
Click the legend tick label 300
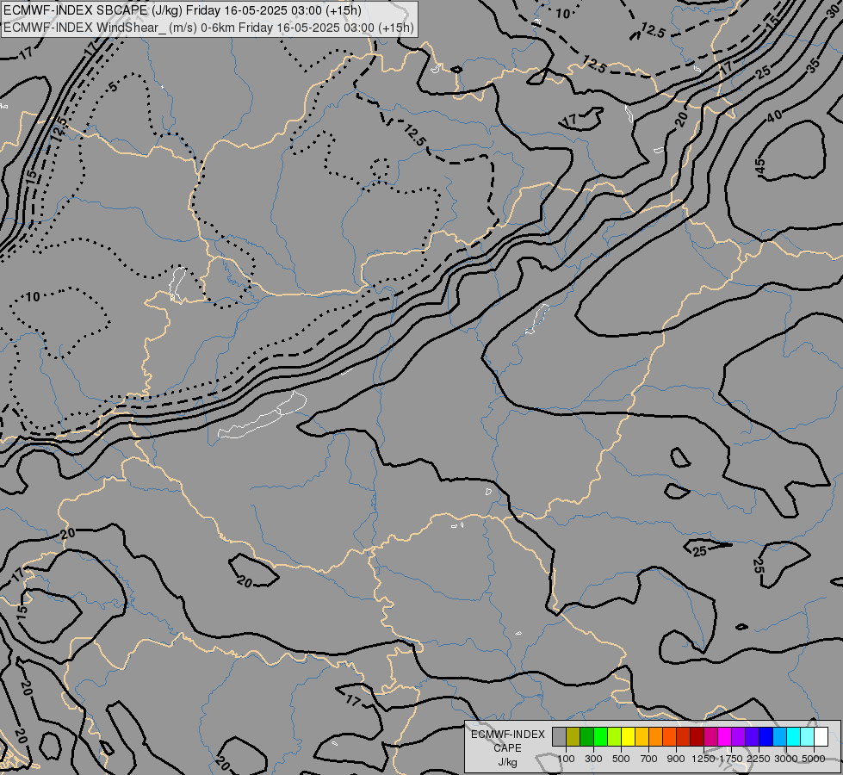pos(593,759)
